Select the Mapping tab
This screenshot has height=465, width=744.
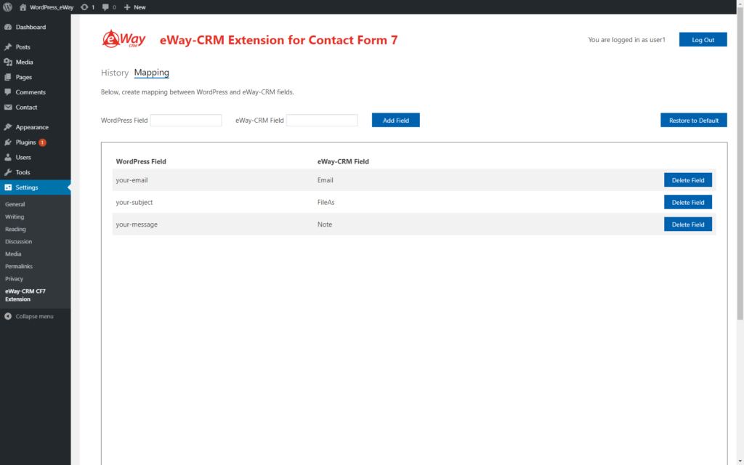[151, 73]
